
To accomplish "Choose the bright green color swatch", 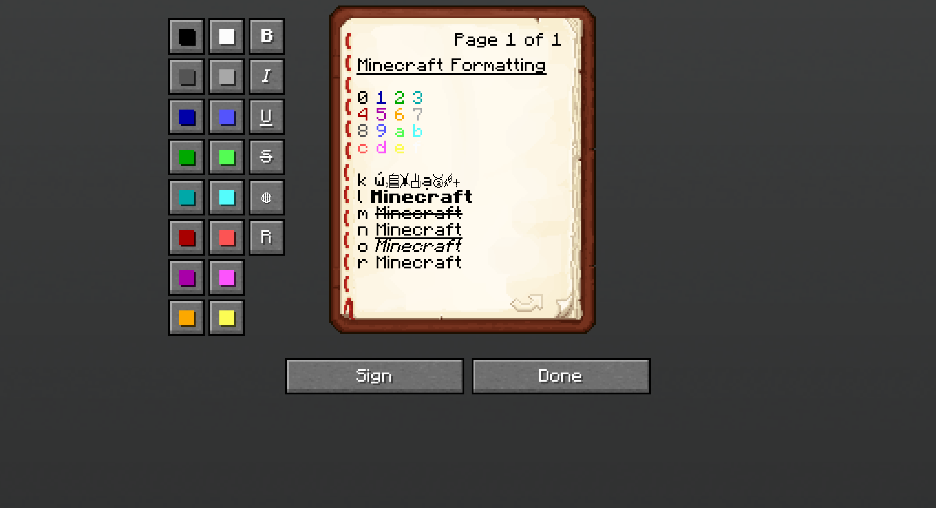I will (x=227, y=157).
